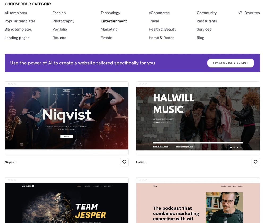Open the Events category

(x=106, y=38)
